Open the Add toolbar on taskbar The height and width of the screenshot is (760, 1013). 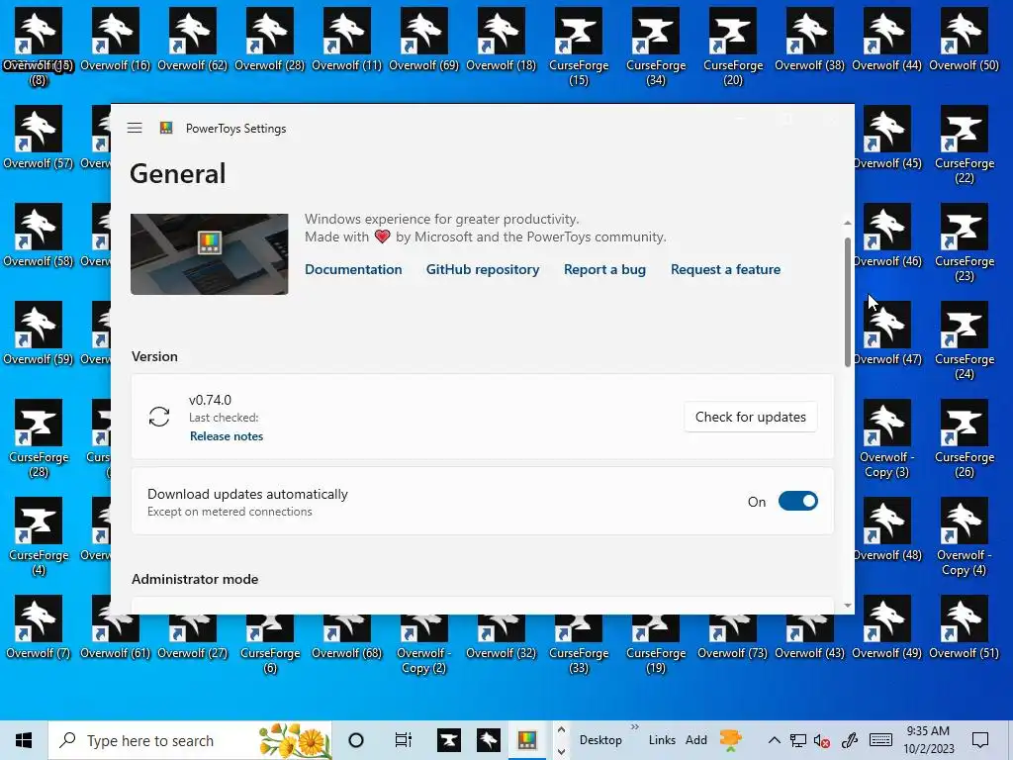695,740
